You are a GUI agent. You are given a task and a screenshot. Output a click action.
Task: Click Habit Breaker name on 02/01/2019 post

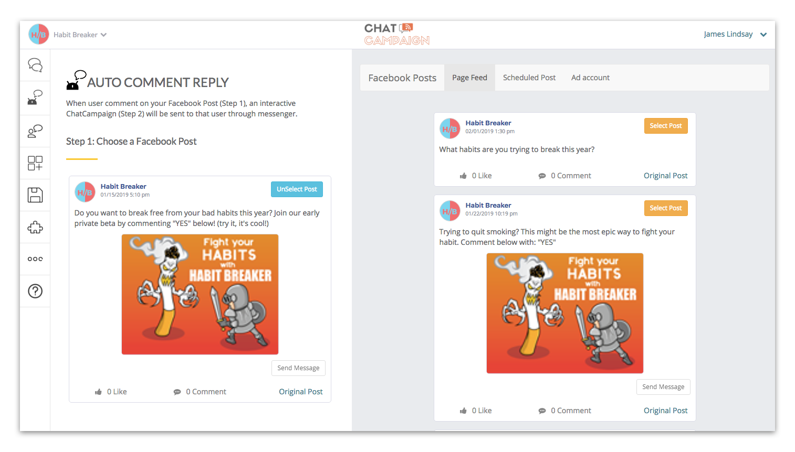[488, 123]
